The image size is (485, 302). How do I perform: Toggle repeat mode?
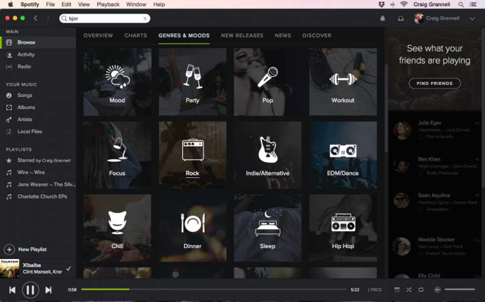coord(421,290)
